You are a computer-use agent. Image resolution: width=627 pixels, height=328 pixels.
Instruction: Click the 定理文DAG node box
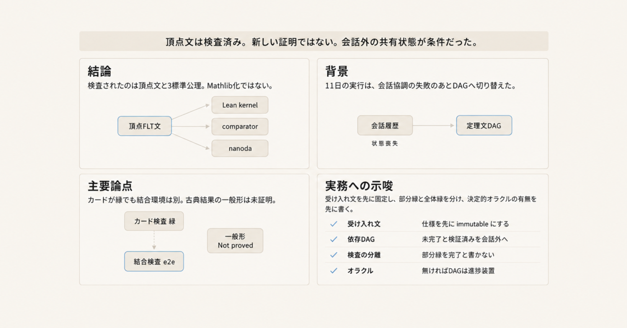pos(484,125)
